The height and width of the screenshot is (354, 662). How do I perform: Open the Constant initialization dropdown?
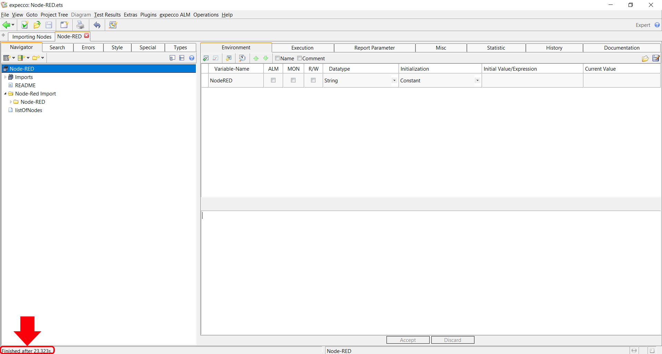pos(477,80)
